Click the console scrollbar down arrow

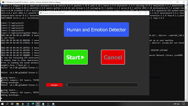point(186,100)
